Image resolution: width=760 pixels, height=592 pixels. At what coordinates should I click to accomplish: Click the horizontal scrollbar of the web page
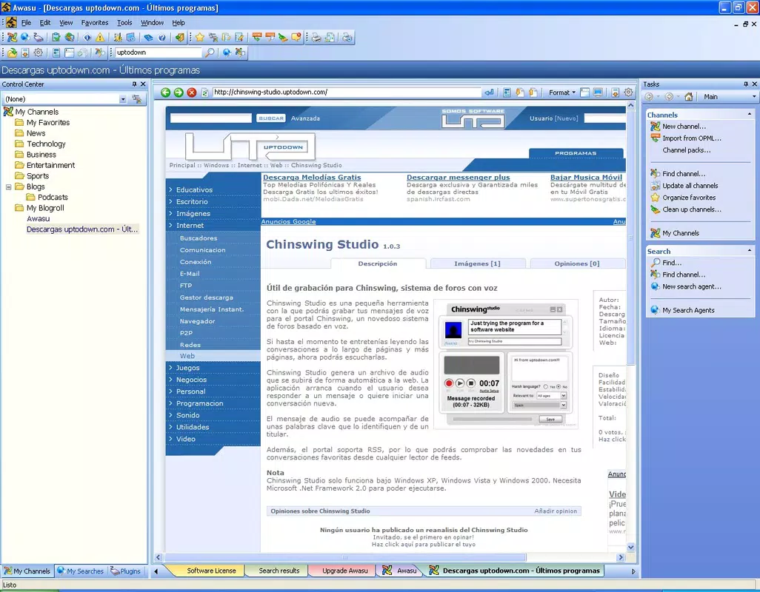pos(345,558)
